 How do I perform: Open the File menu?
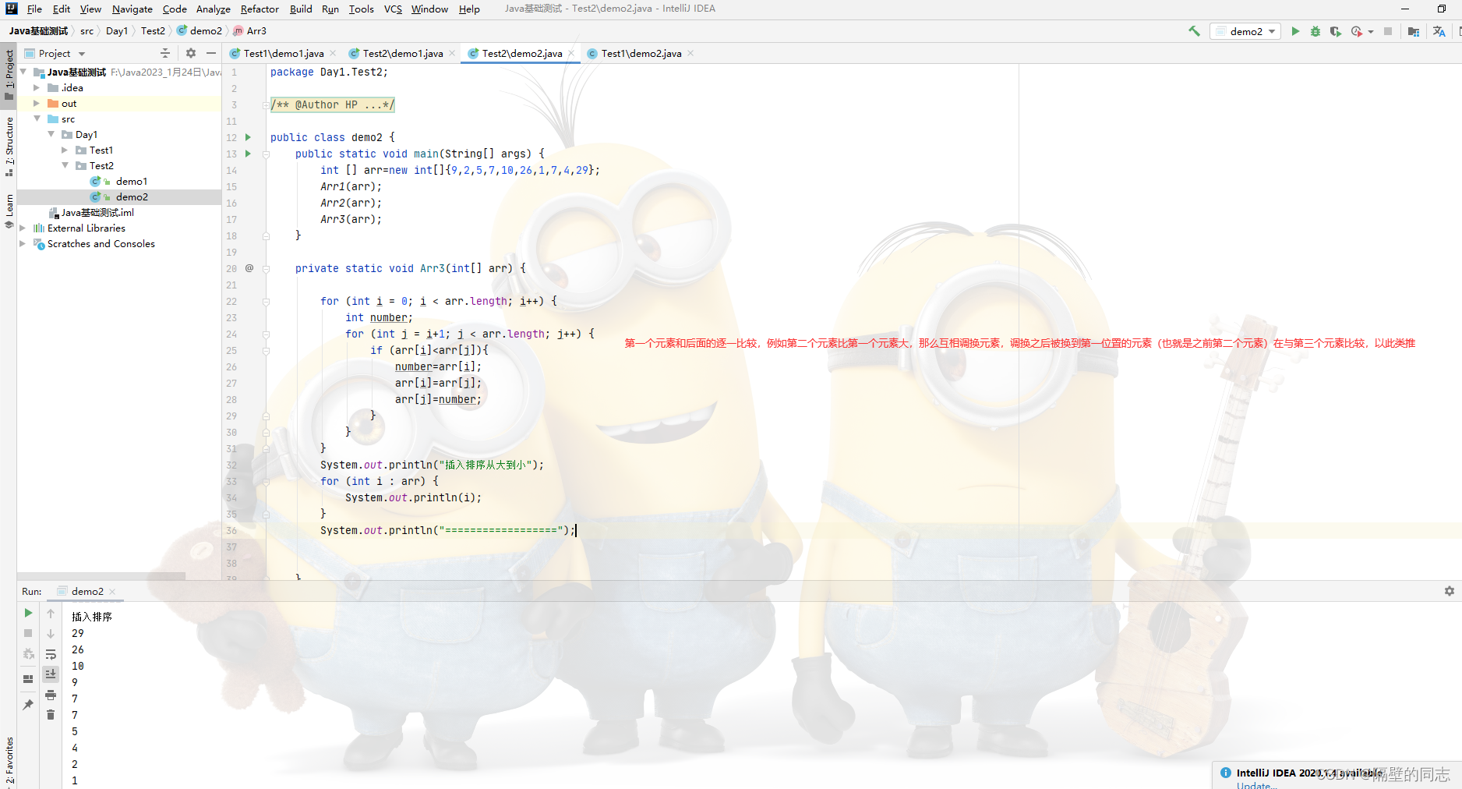coord(34,9)
